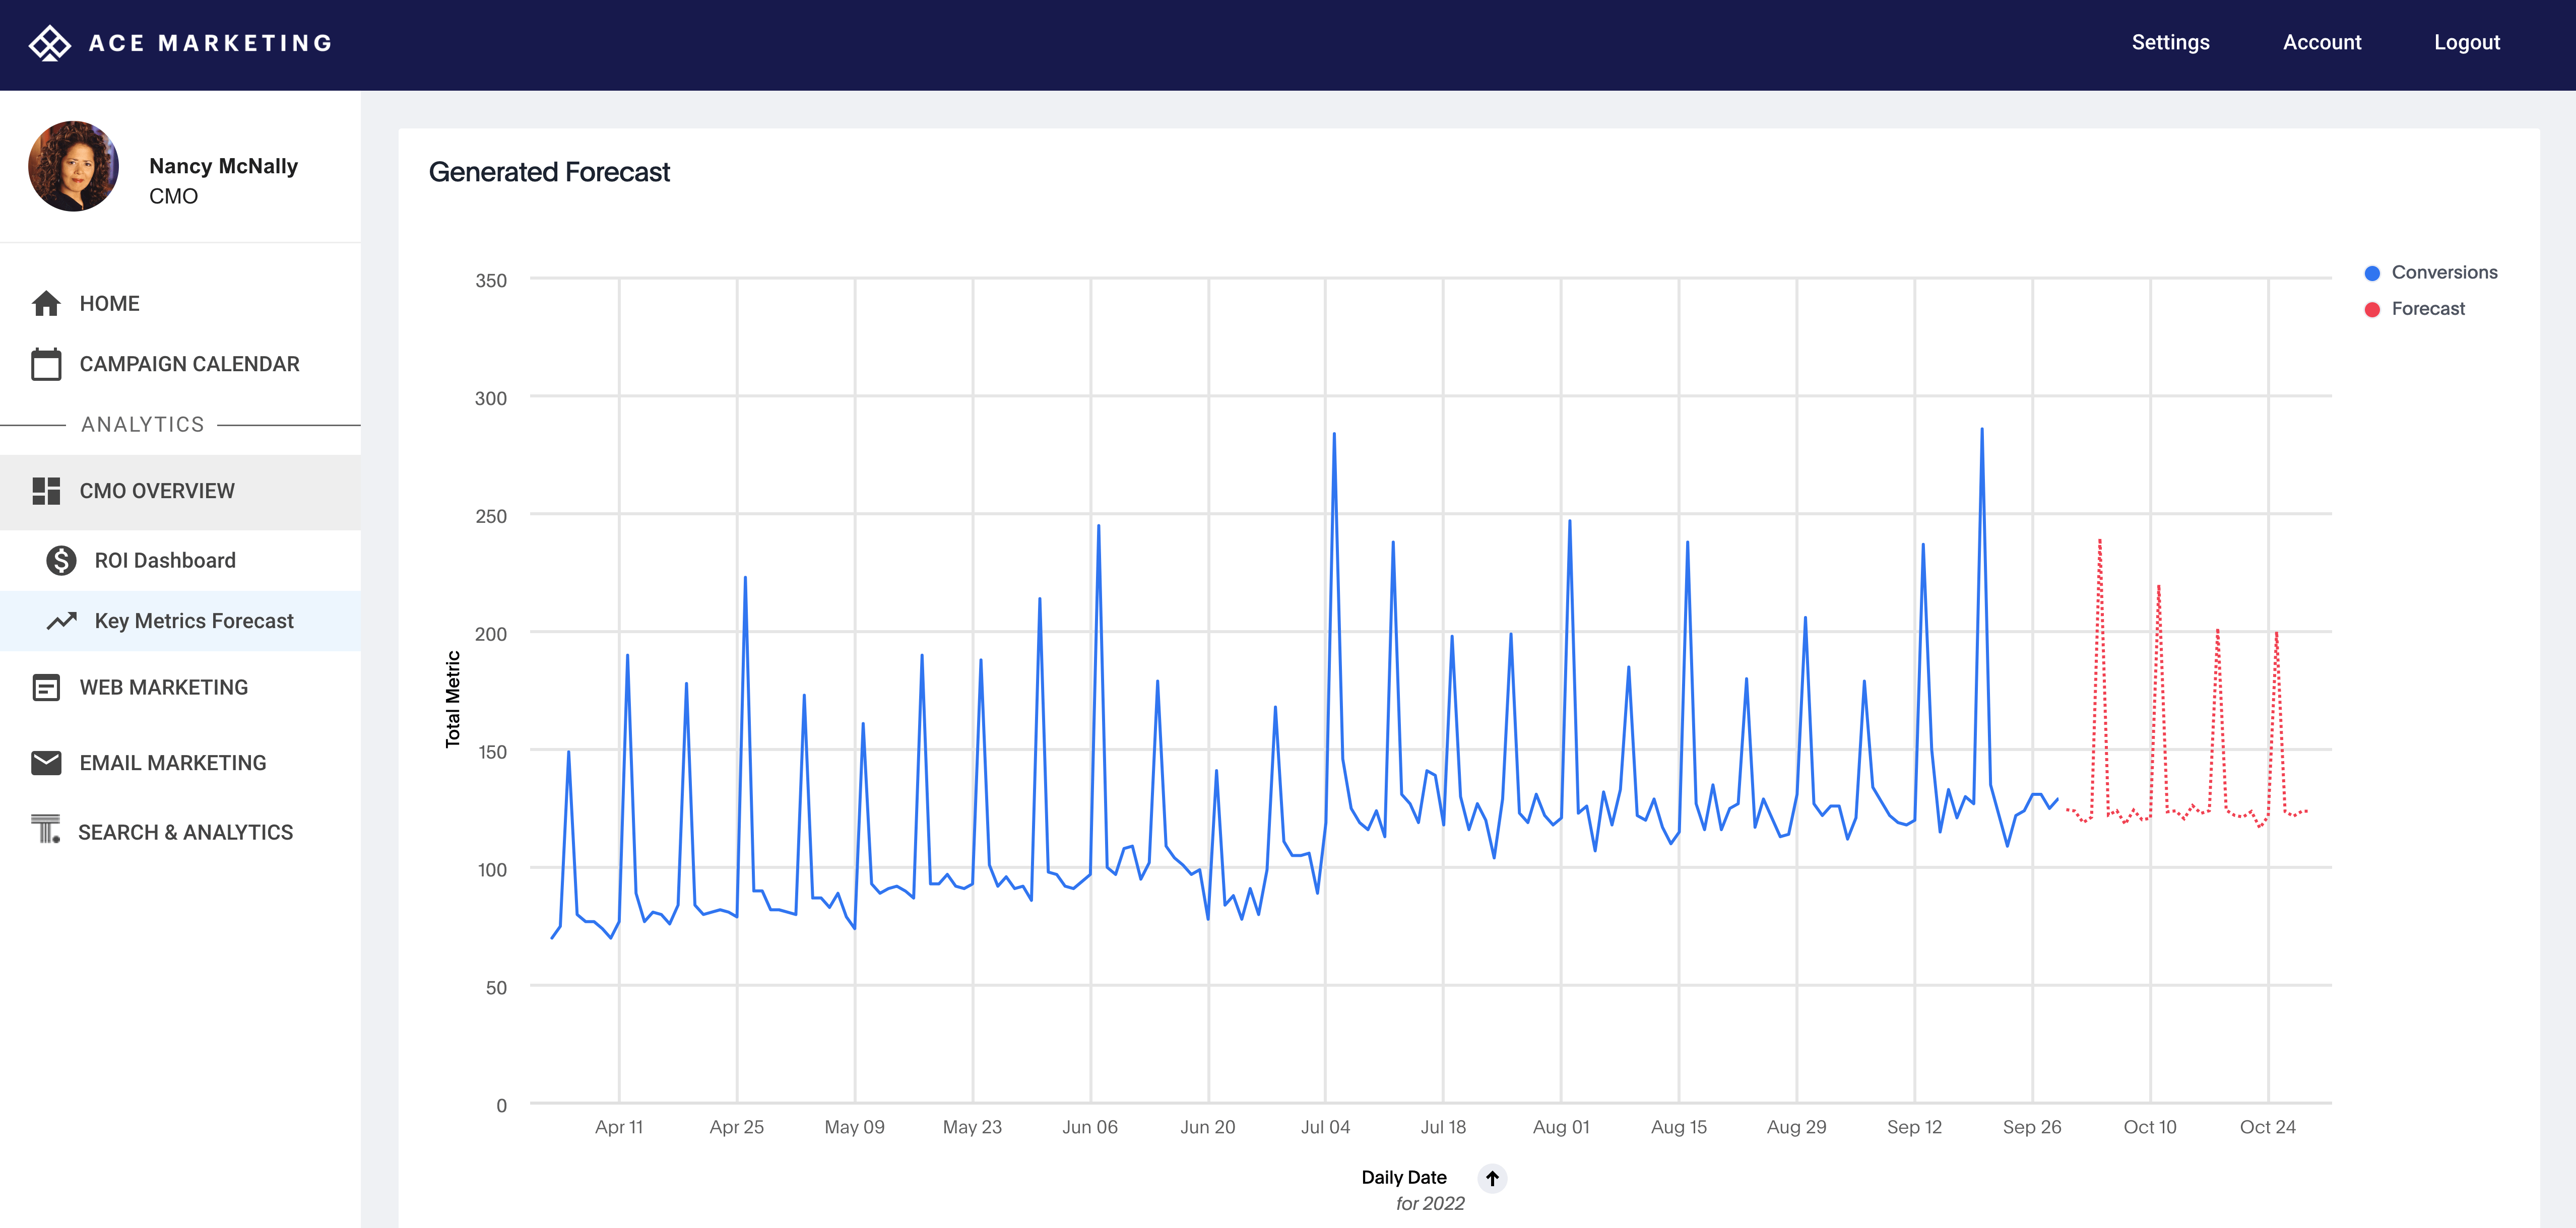Select the CMO OVERVIEW menu item
Viewport: 2576px width, 1228px height.
[x=157, y=492]
